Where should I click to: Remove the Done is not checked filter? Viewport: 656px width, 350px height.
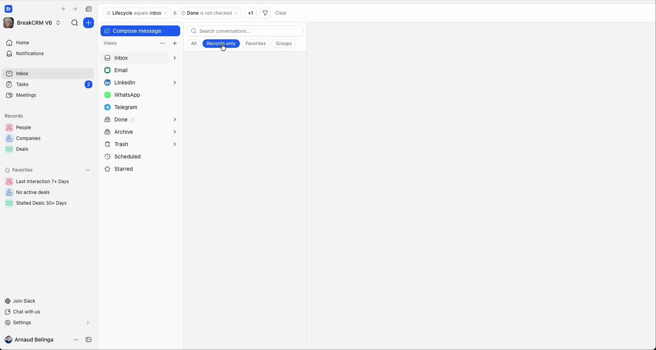(236, 13)
